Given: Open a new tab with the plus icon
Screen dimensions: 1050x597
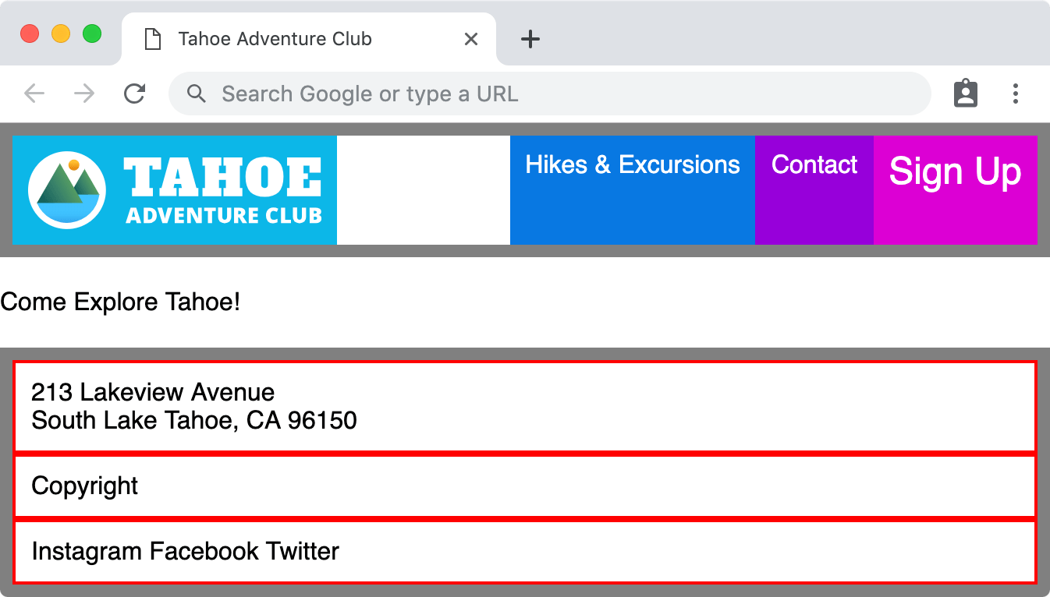Looking at the screenshot, I should pos(530,39).
